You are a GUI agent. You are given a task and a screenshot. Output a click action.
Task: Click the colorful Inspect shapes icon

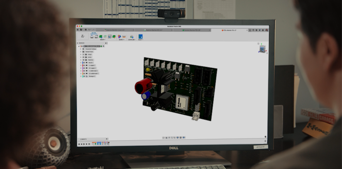(119, 36)
